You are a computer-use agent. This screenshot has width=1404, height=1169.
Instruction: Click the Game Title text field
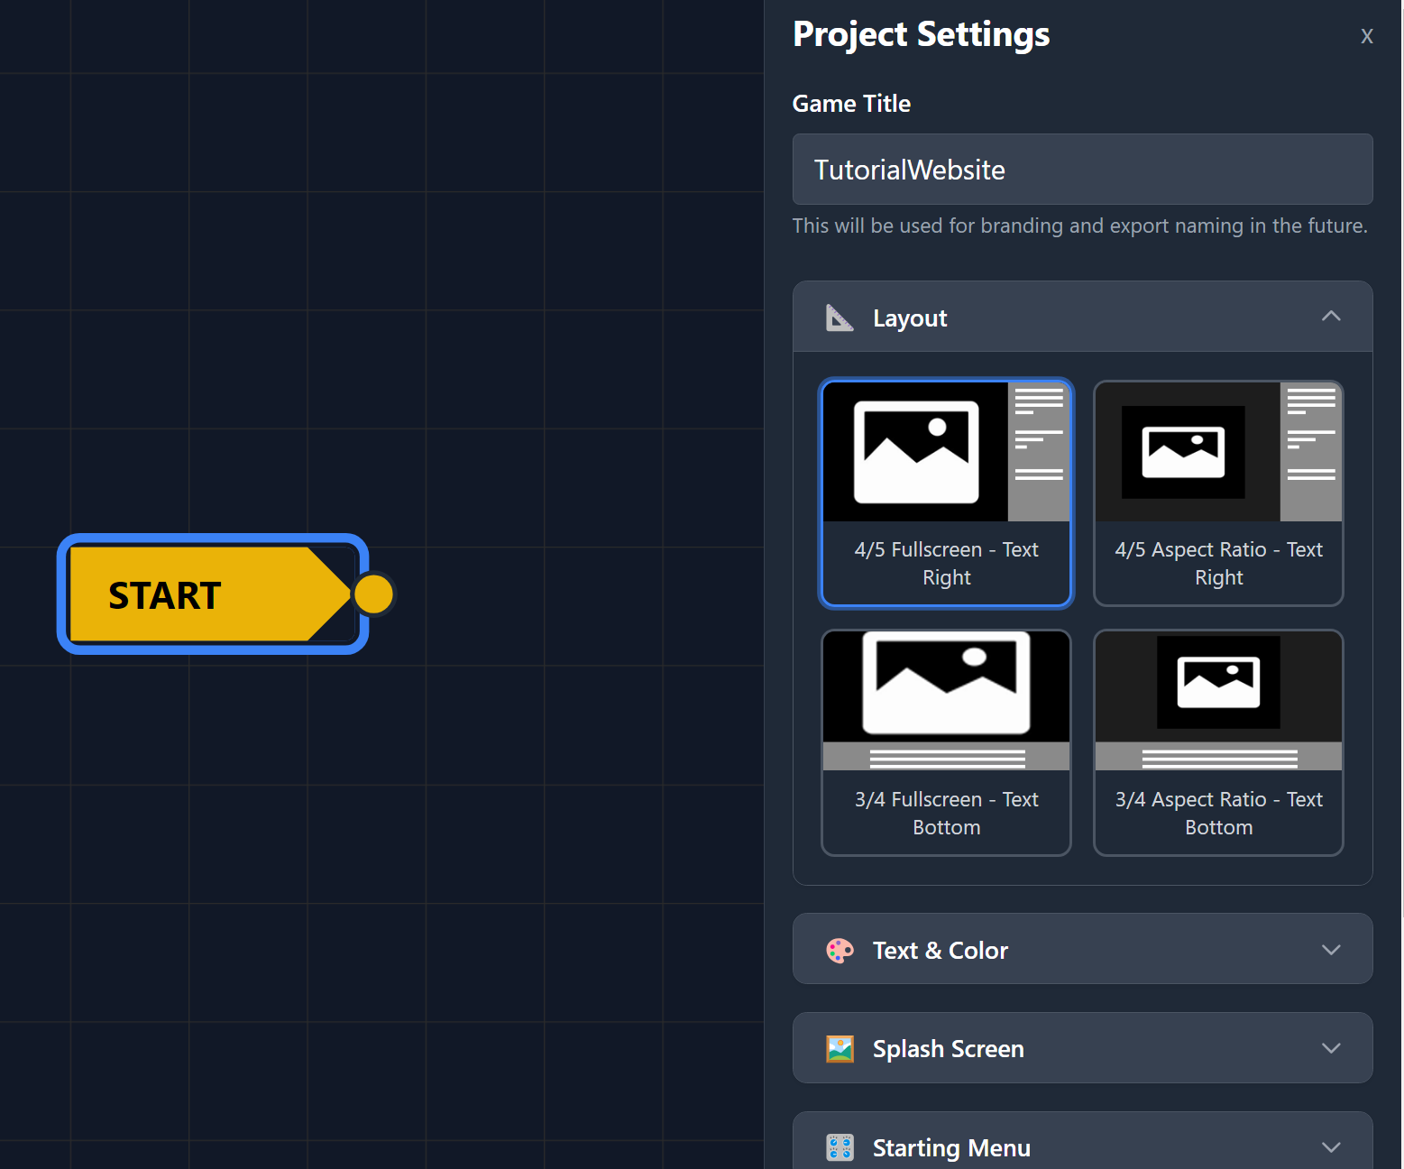1081,170
